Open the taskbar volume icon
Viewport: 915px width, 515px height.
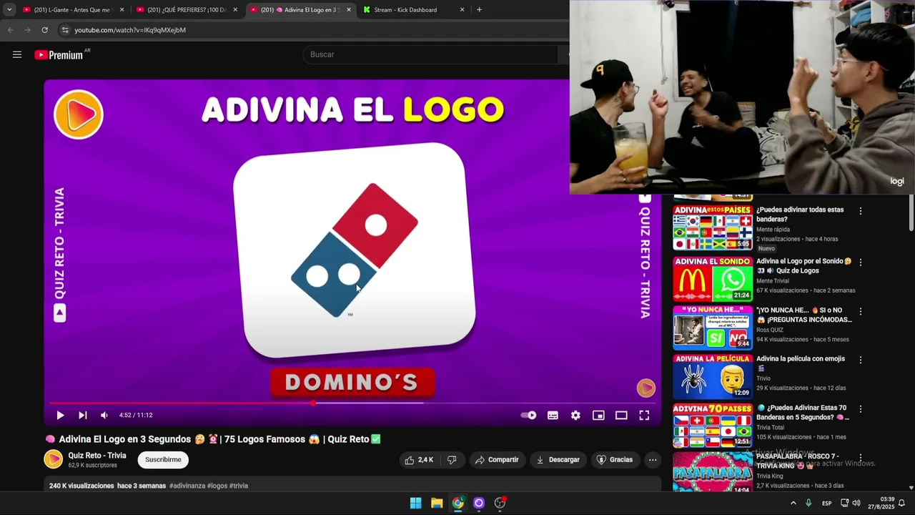click(x=858, y=503)
